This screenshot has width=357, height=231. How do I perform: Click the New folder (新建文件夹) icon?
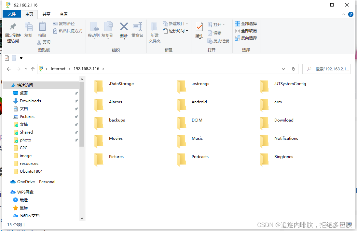[154, 27]
